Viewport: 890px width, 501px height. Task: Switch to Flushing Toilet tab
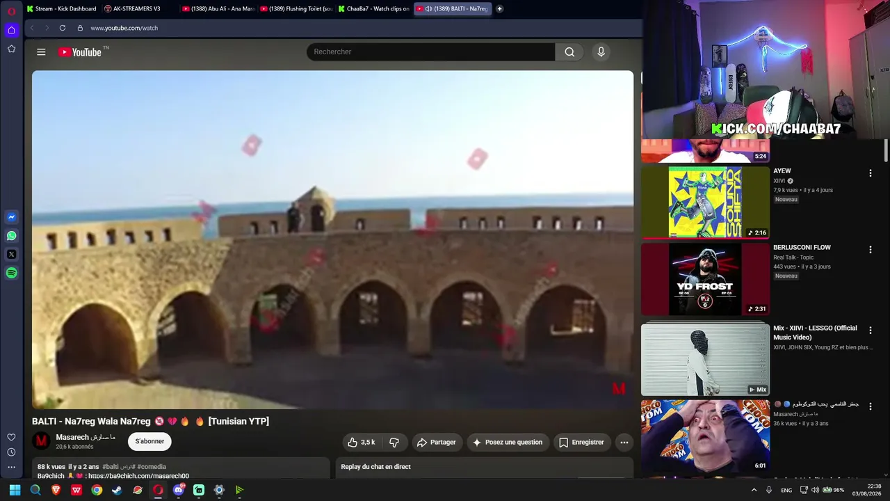pos(296,9)
